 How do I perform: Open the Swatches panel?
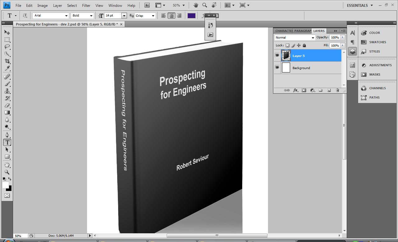(x=377, y=42)
